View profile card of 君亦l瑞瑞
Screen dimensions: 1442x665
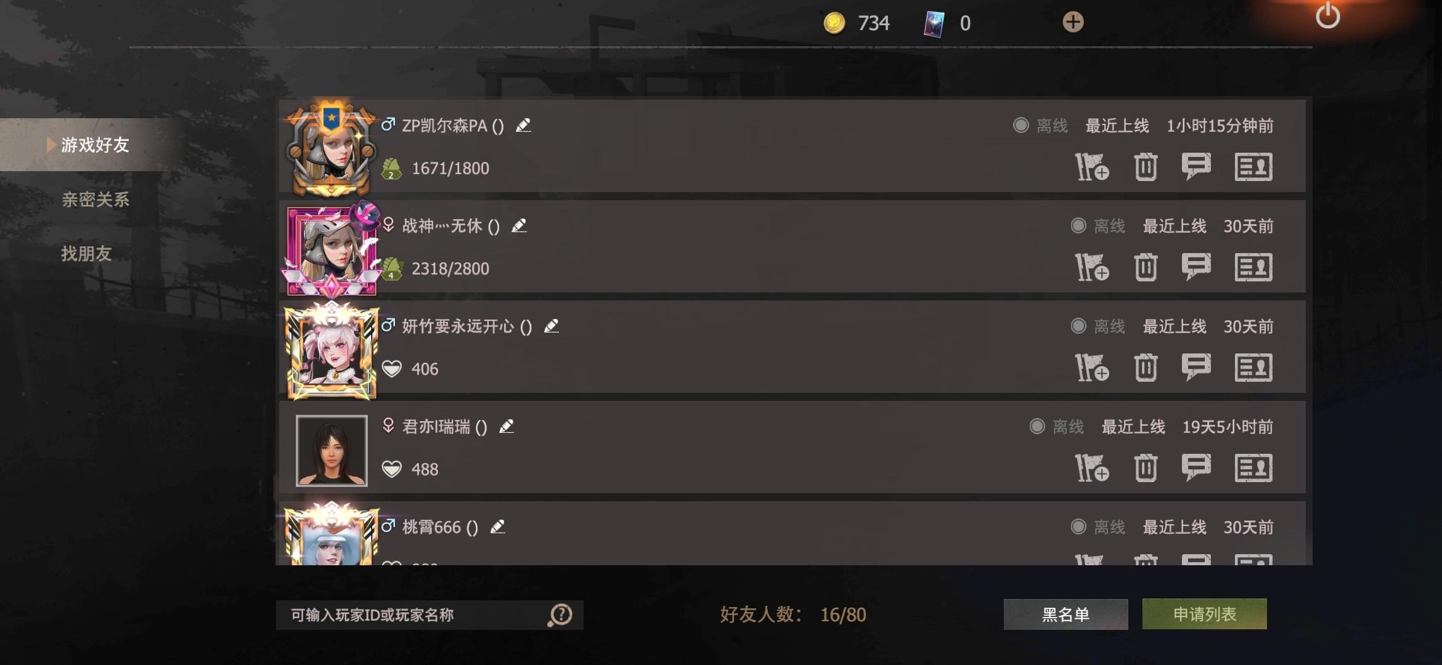(x=1253, y=468)
